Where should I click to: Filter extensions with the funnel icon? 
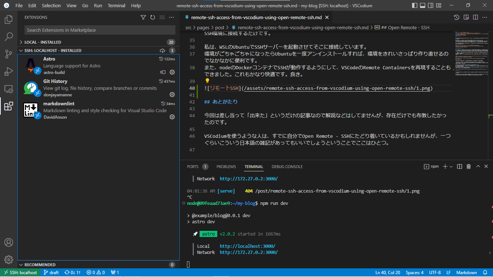[143, 17]
